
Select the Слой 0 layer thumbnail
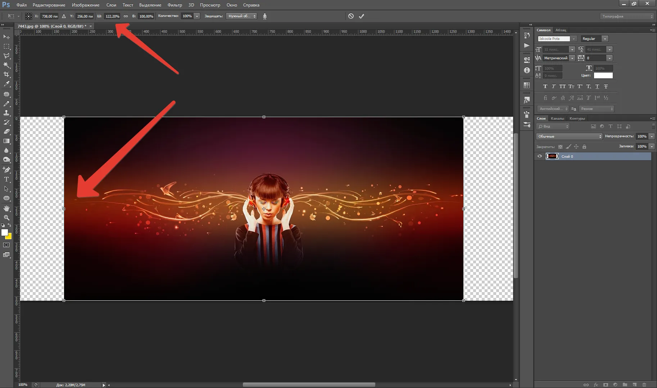point(552,156)
